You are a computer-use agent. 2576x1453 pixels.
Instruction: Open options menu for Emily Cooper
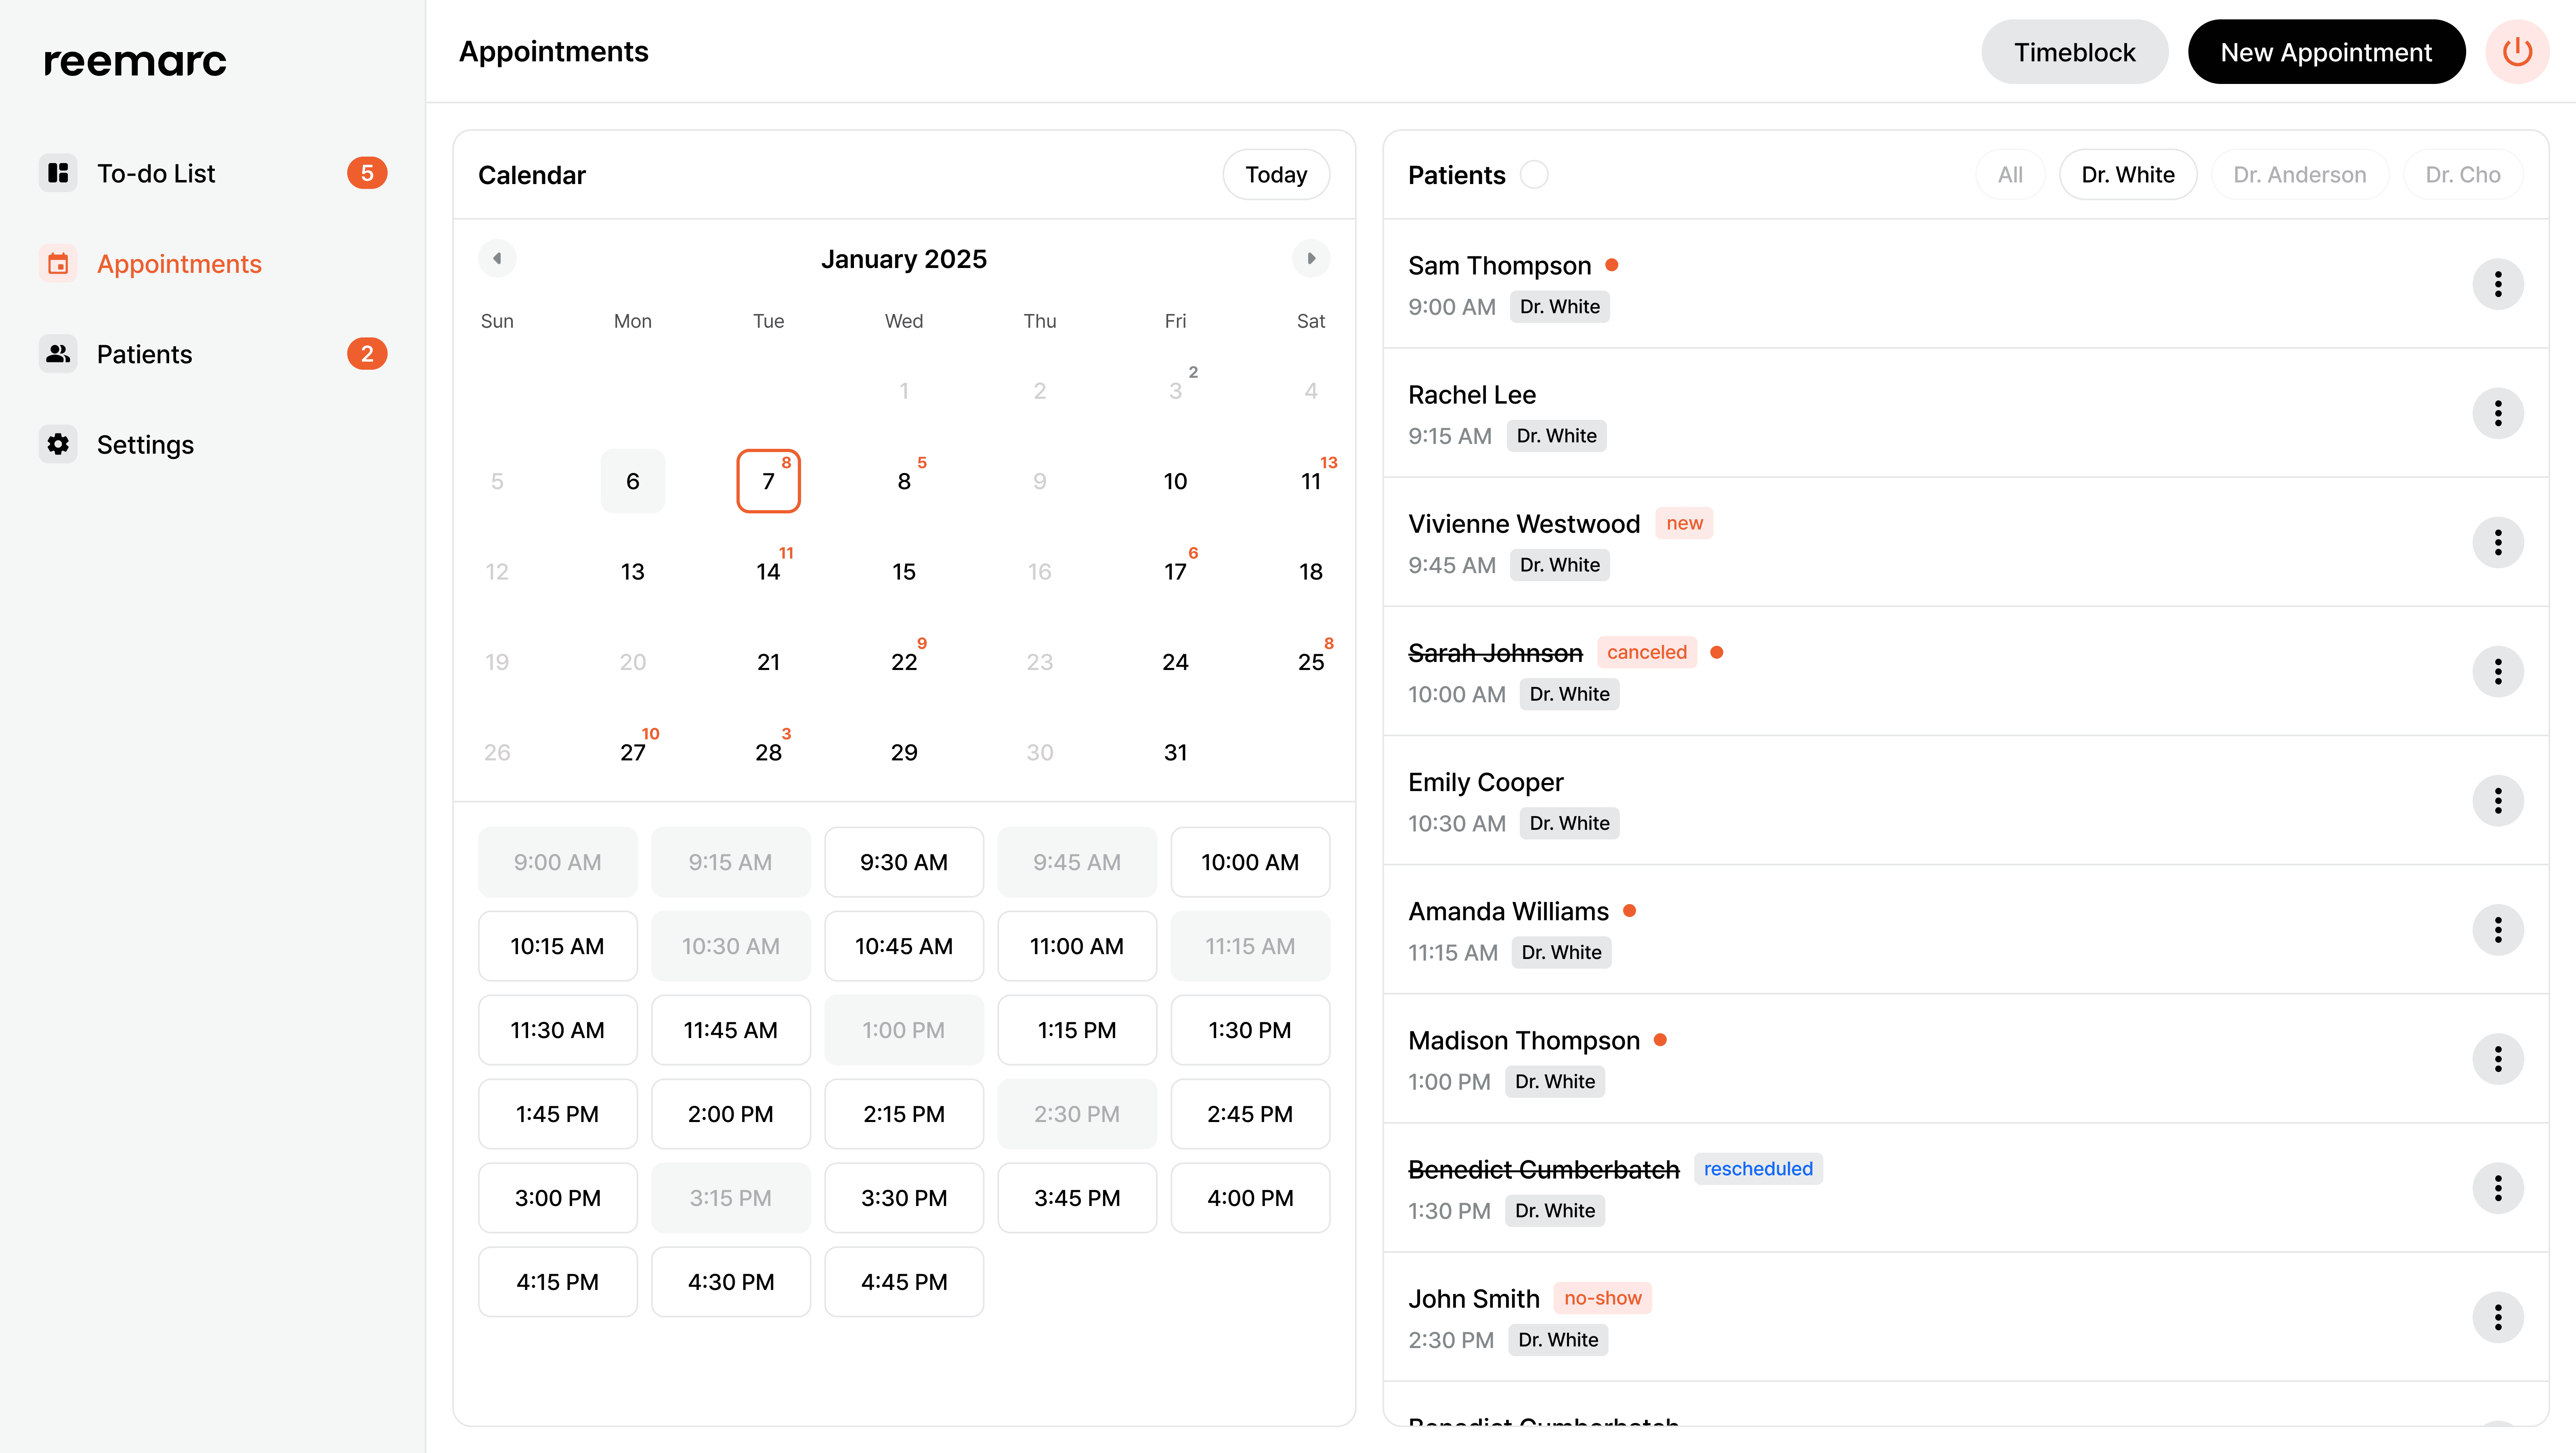point(2497,800)
